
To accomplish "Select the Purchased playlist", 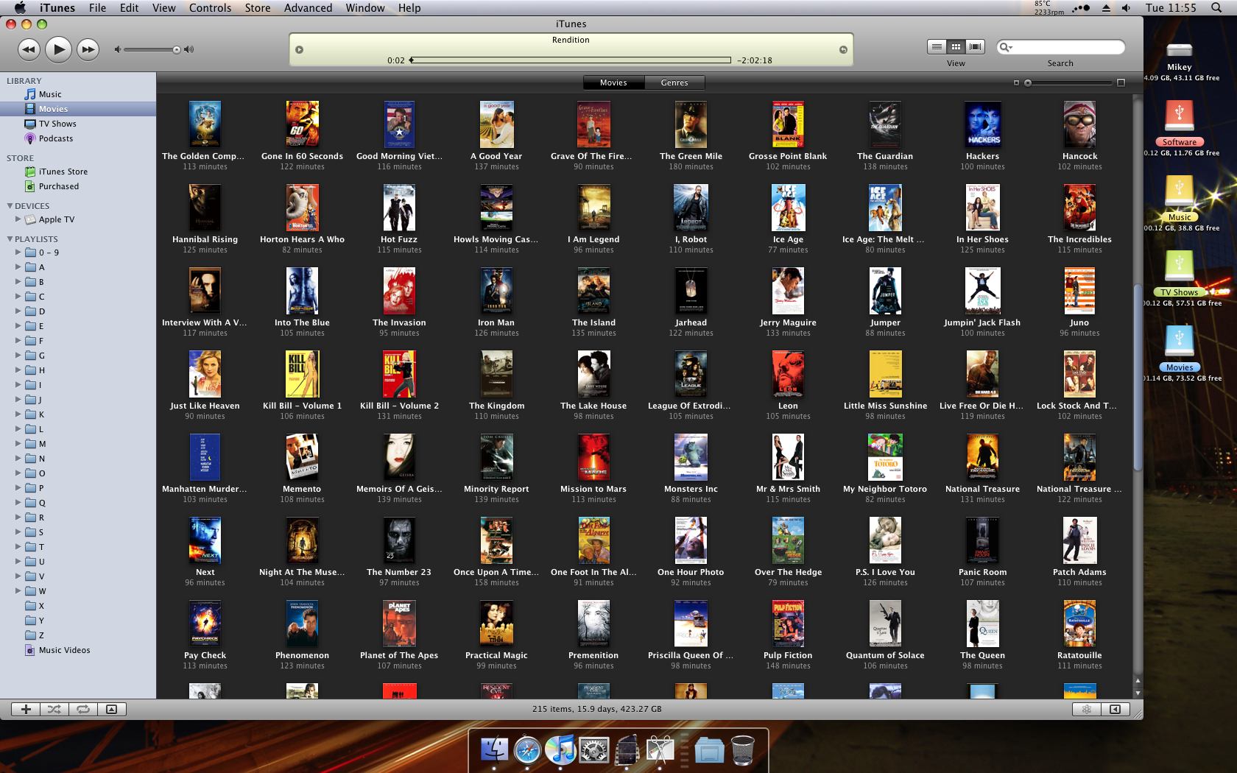I will [x=57, y=186].
